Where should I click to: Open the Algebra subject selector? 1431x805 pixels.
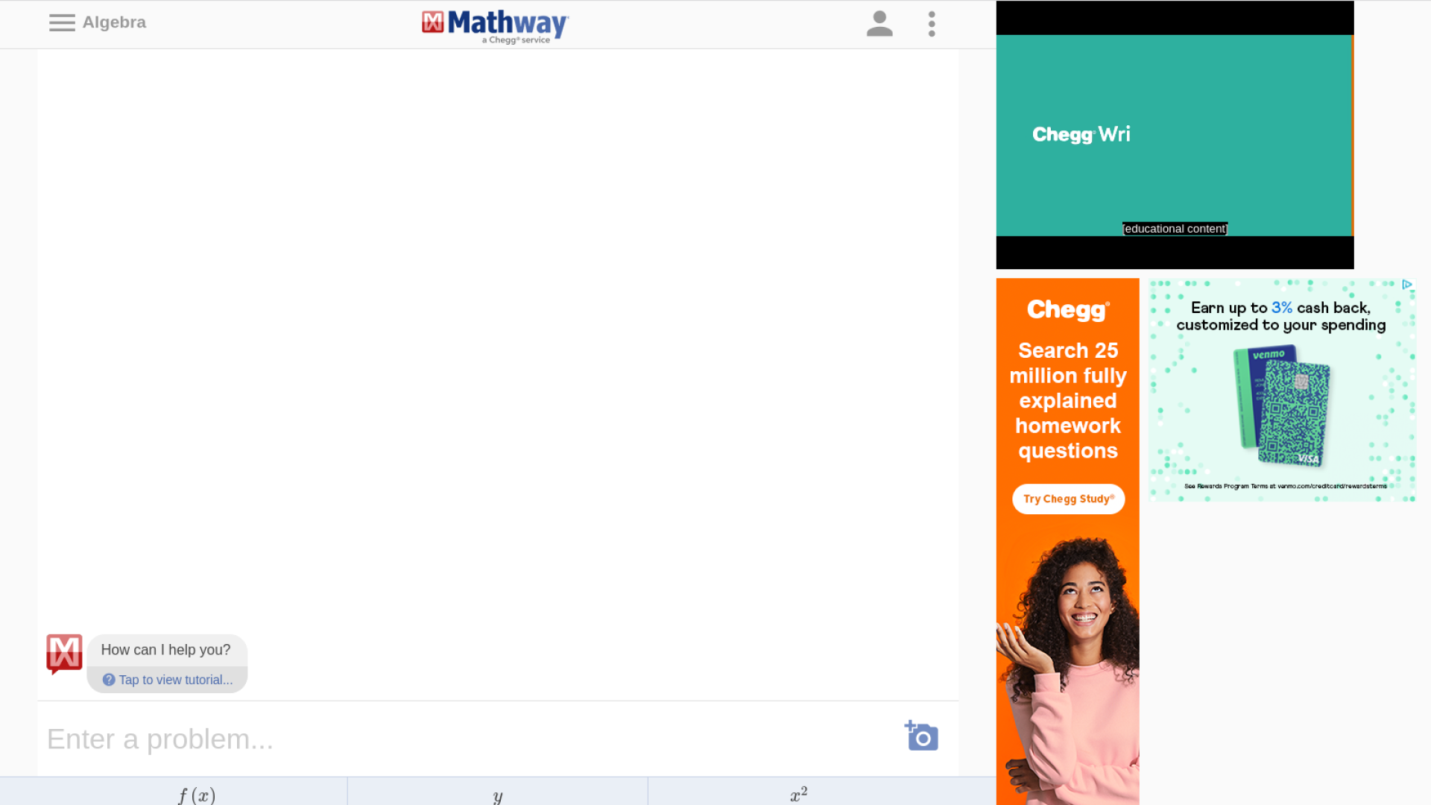pyautogui.click(x=113, y=22)
